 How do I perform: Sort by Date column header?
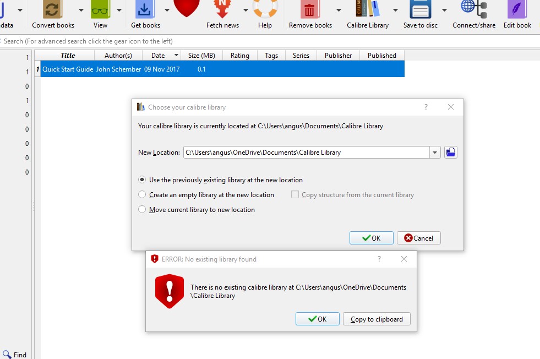[161, 56]
